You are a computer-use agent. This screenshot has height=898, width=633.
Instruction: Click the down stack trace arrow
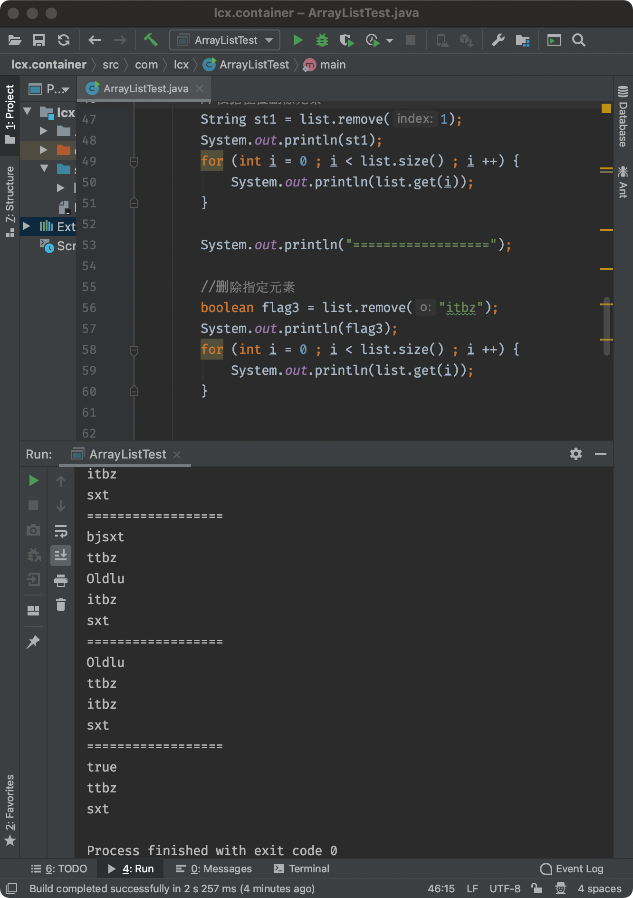tap(61, 506)
